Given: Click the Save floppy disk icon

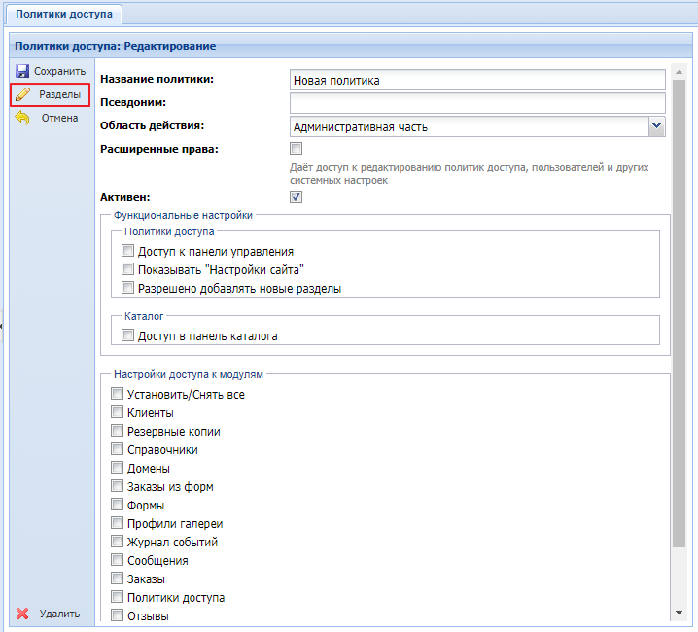Looking at the screenshot, I should click(22, 71).
